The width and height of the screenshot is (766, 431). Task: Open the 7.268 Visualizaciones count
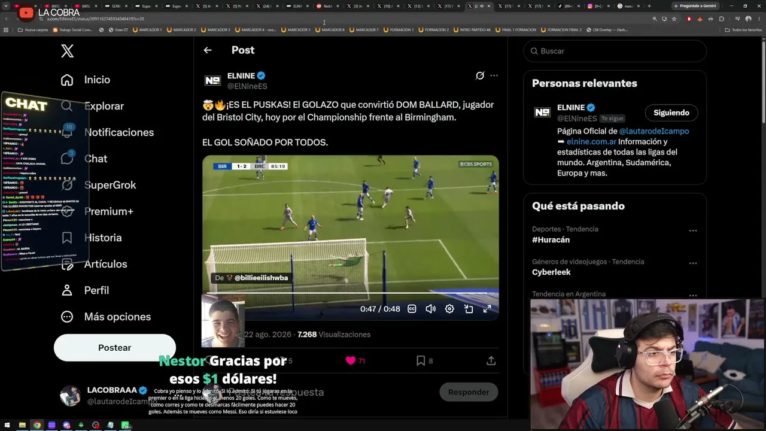[334, 335]
